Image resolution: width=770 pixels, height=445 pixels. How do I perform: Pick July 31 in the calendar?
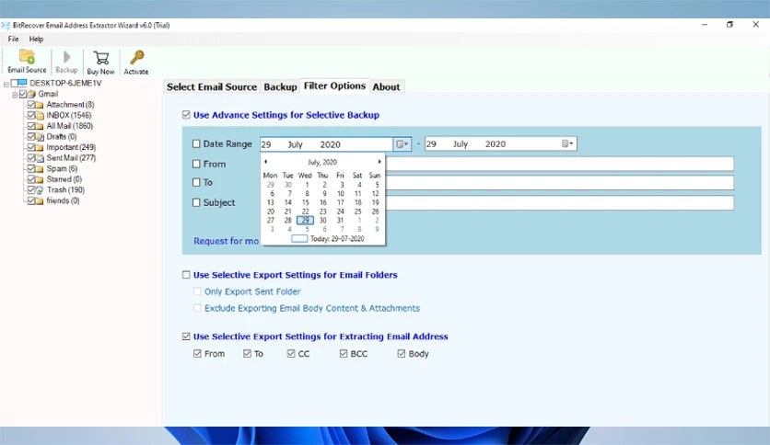click(x=340, y=220)
